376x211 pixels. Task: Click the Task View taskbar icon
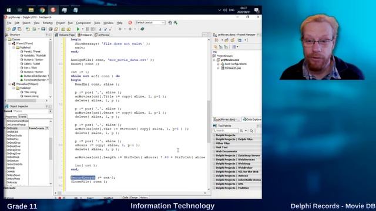(x=19, y=10)
